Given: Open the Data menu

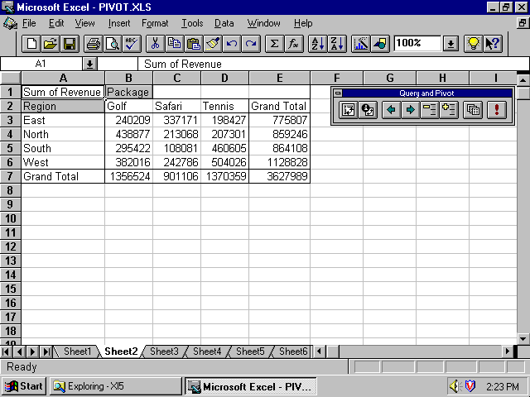Looking at the screenshot, I should (x=224, y=23).
